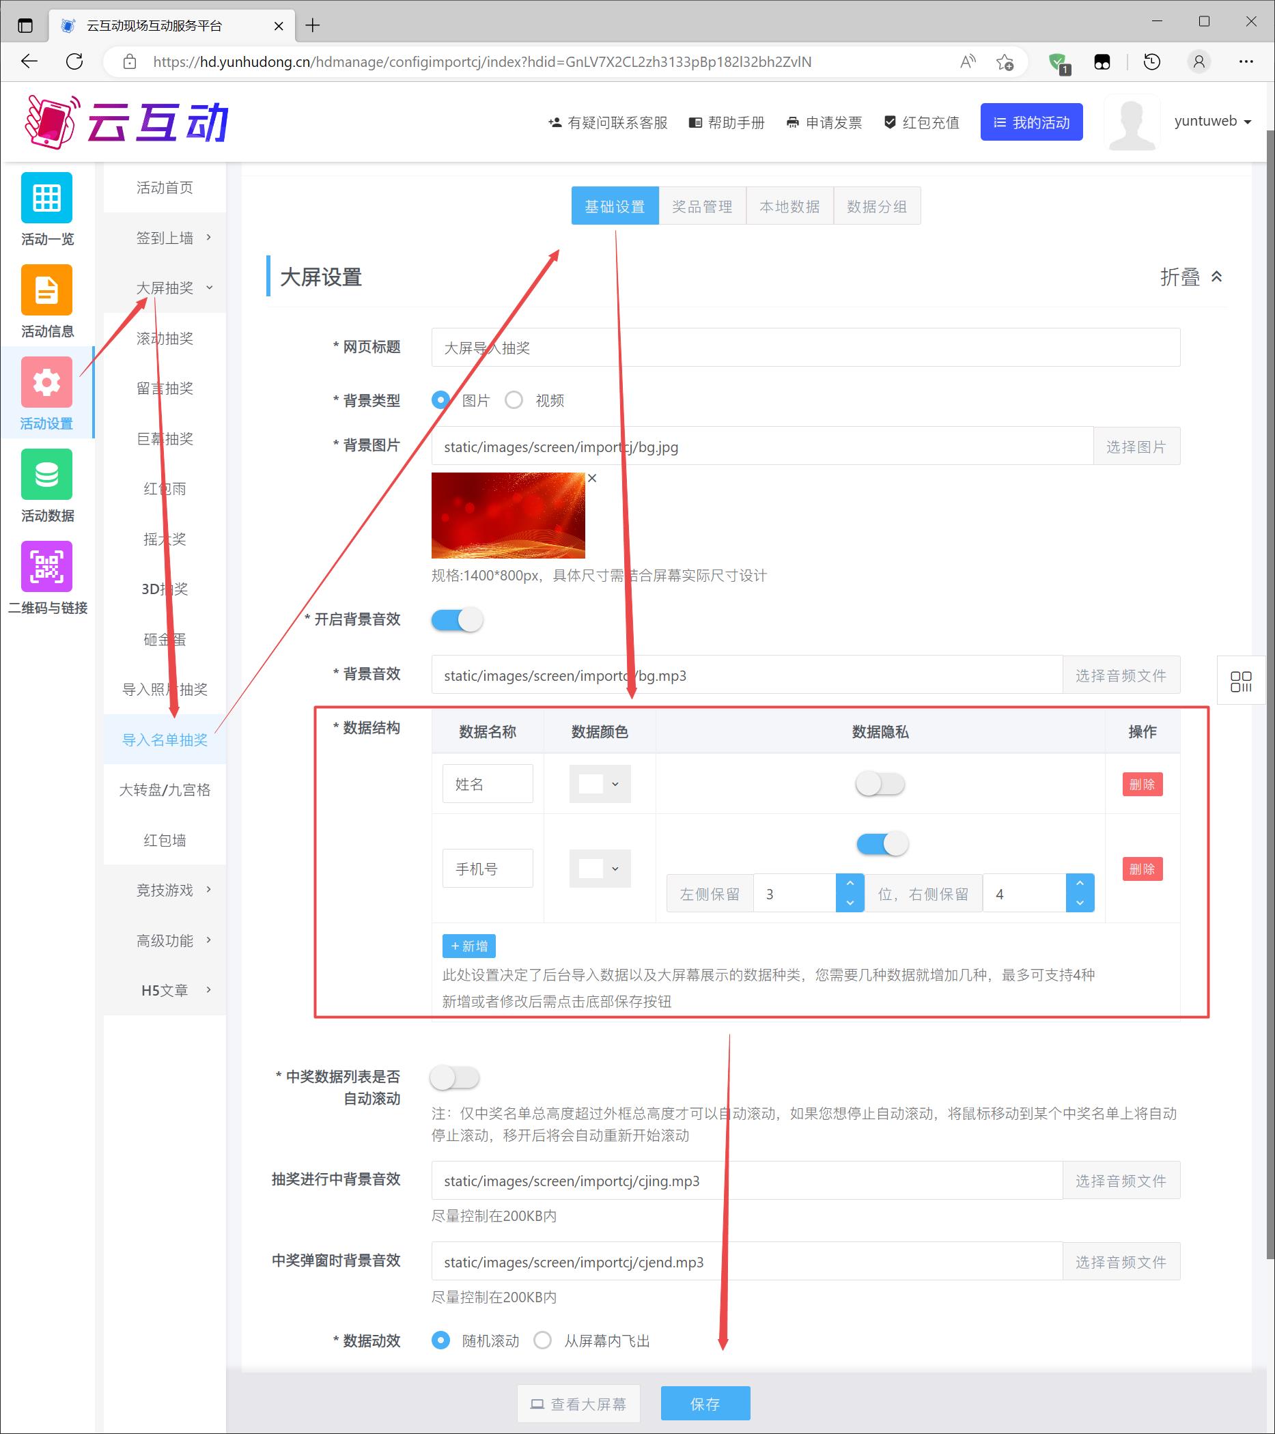1275x1434 pixels.
Task: Remove background image with X icon
Action: click(592, 479)
